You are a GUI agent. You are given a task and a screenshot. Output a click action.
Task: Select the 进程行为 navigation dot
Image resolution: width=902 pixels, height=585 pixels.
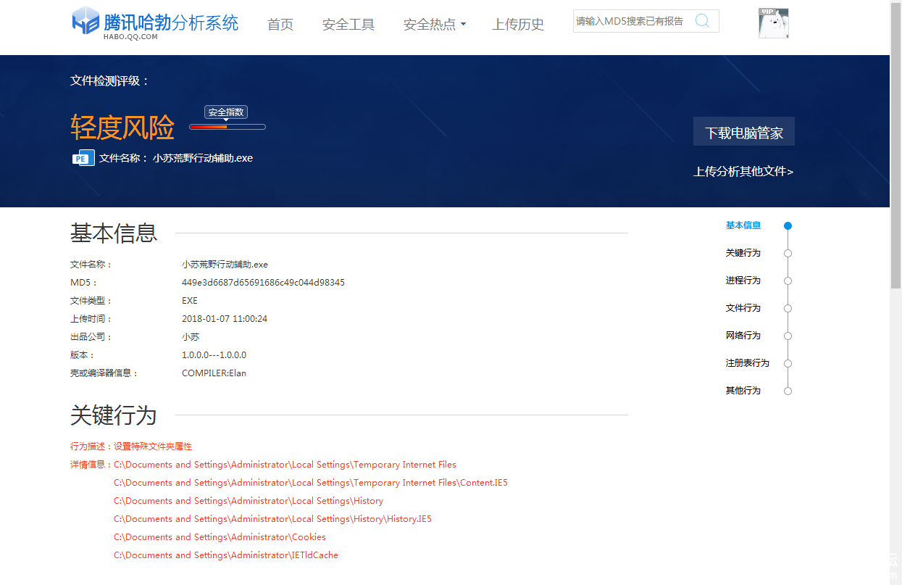[788, 281]
